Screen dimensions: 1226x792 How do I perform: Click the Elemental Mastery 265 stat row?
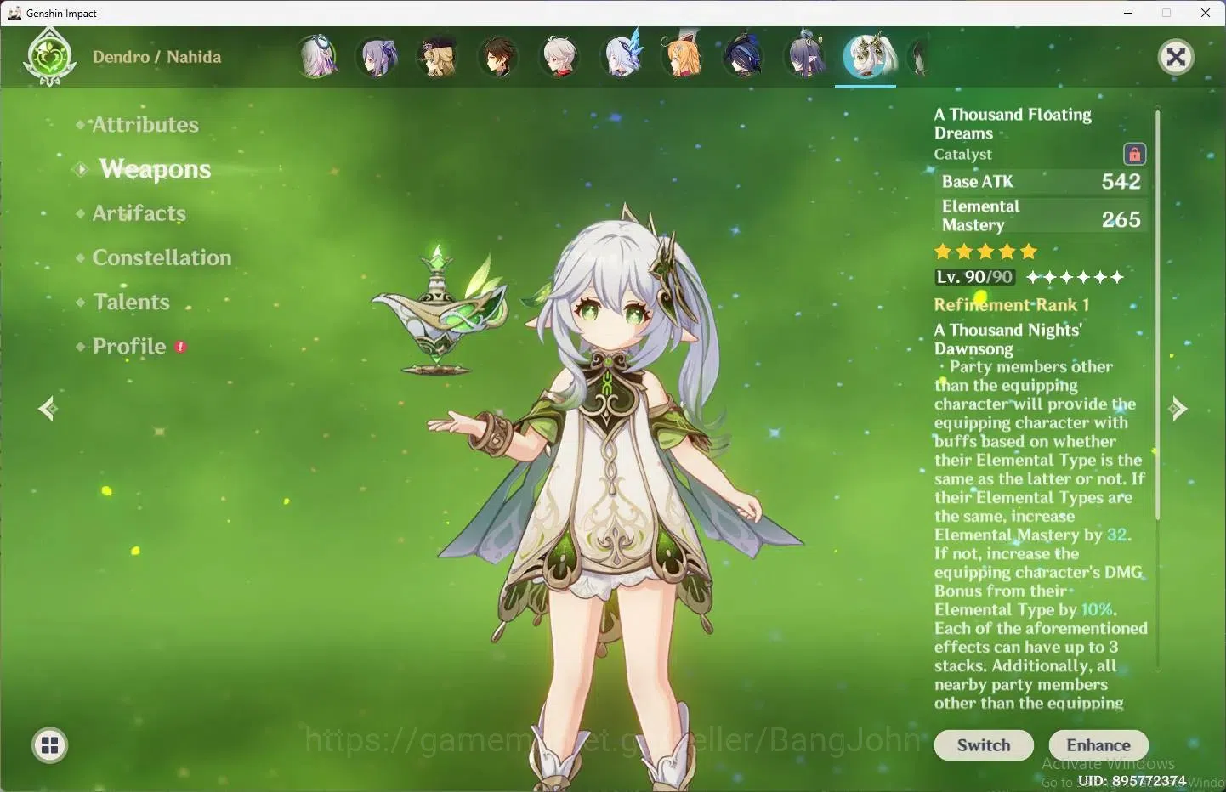click(x=1041, y=216)
